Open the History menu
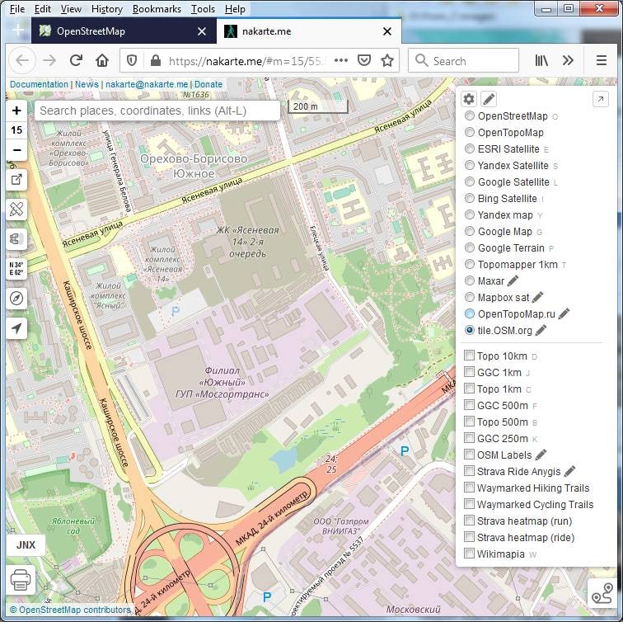The image size is (623, 622). [107, 9]
